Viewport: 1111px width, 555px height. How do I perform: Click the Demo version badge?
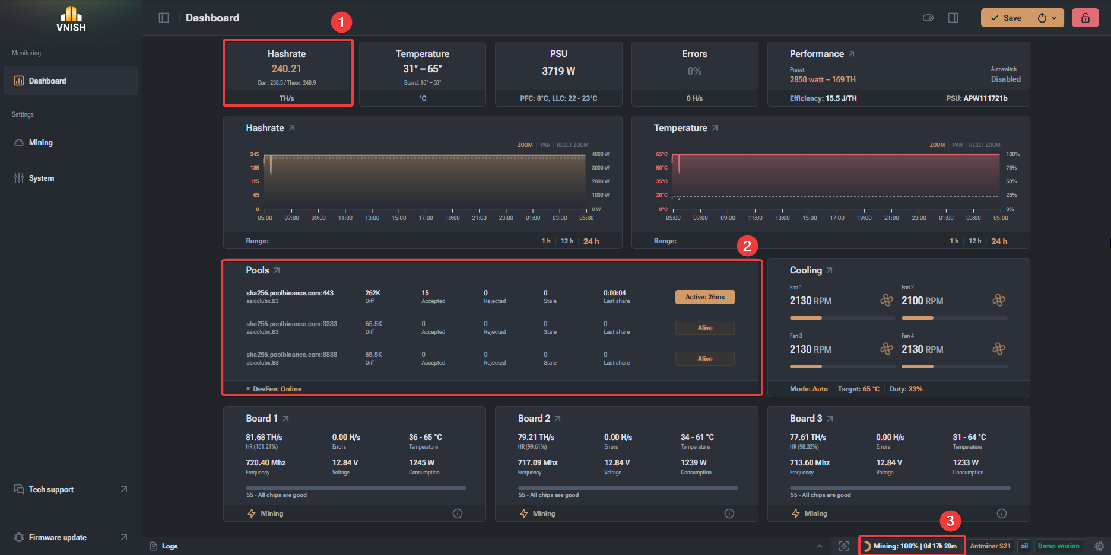click(x=1058, y=546)
